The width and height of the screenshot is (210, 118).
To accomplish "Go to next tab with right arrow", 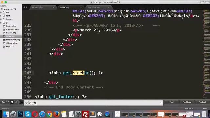I will 27,7.
